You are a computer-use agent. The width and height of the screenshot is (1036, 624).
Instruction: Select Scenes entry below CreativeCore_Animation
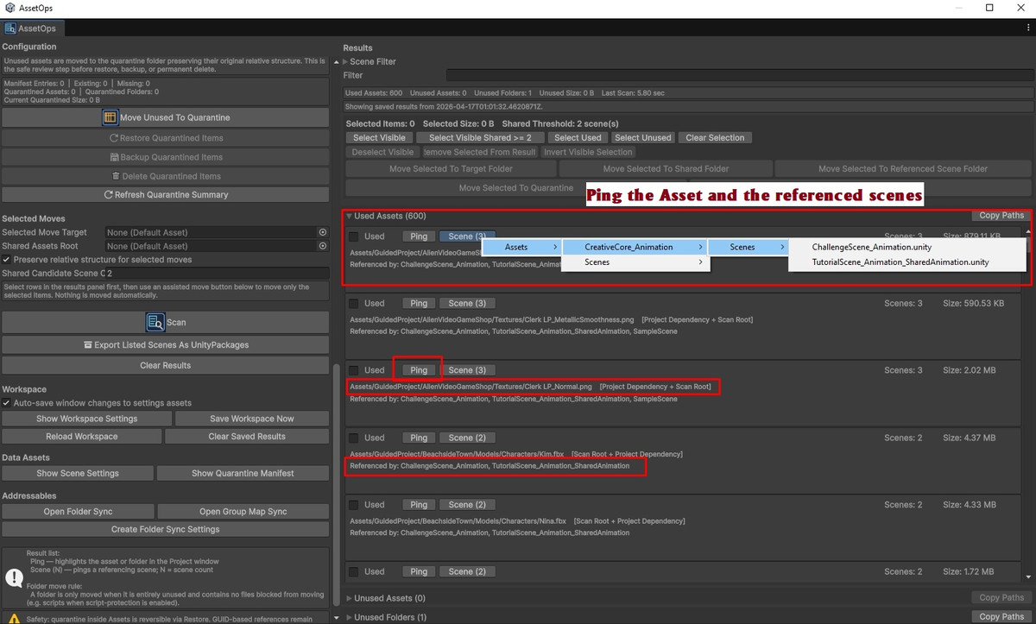point(635,262)
